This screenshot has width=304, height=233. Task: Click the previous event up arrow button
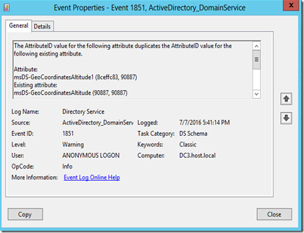(x=286, y=99)
